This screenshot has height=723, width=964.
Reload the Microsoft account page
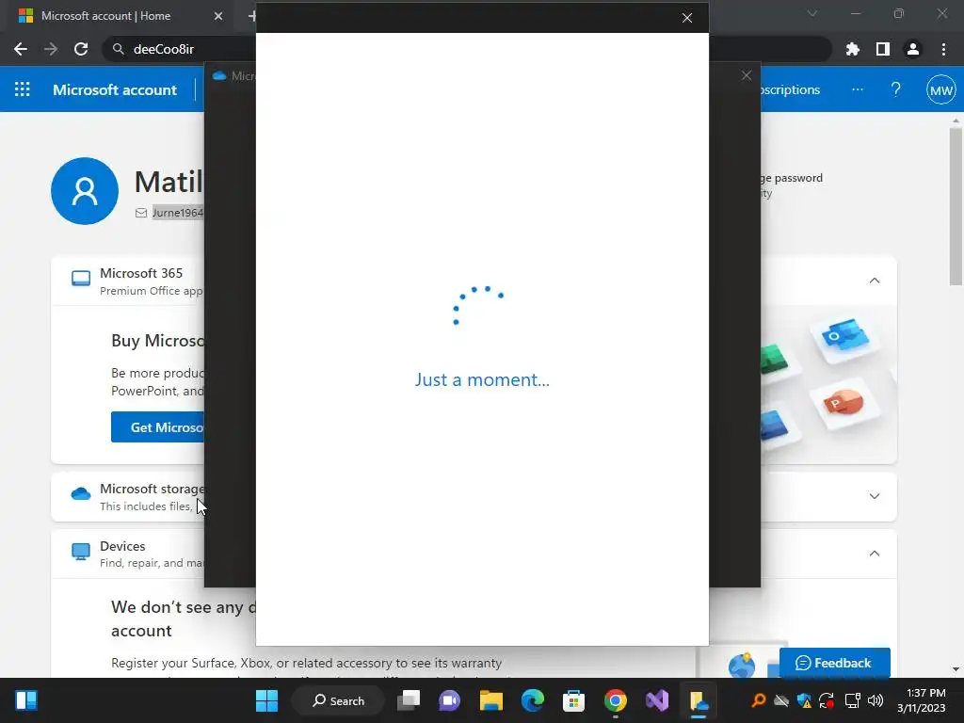tap(81, 49)
